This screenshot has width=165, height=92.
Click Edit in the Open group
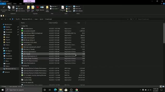click(x=68, y=9)
